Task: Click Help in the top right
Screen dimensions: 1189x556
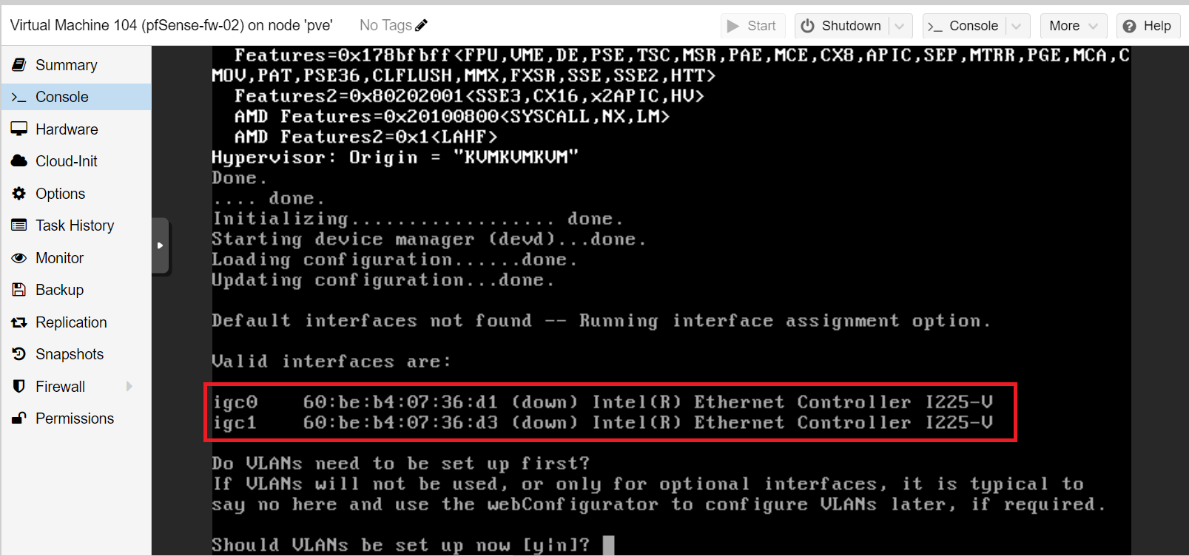Action: (x=1148, y=25)
